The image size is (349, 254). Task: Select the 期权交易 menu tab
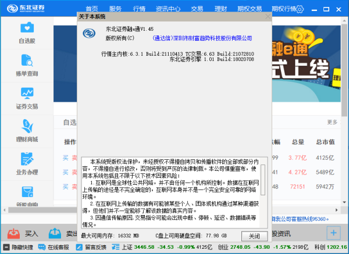tap(250, 9)
